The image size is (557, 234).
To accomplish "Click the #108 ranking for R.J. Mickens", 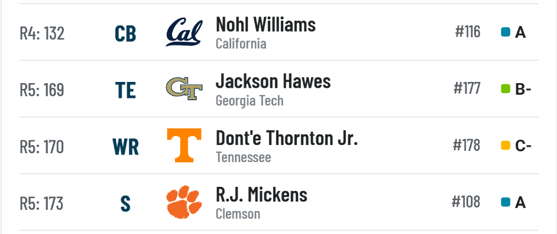I will (466, 202).
